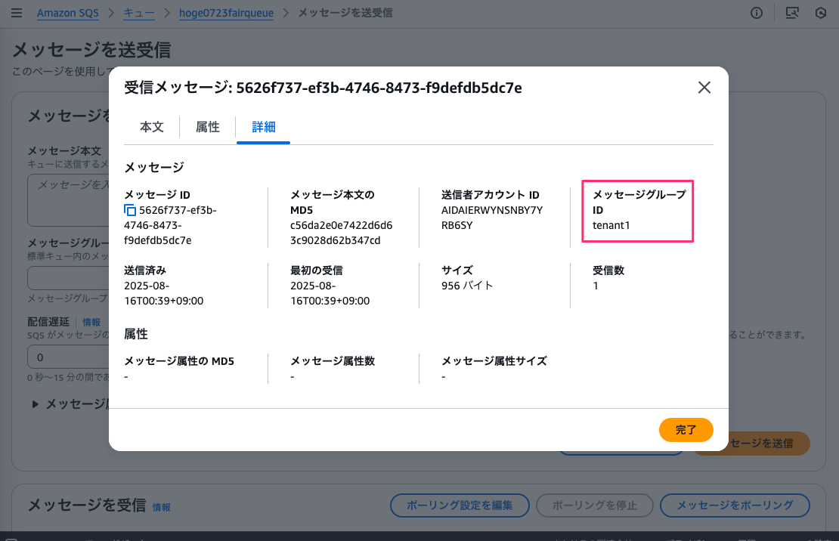Click the メッセージ属性数 label
The width and height of the screenshot is (839, 541).
[x=333, y=361]
